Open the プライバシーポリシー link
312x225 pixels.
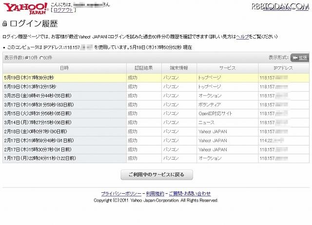(121, 193)
